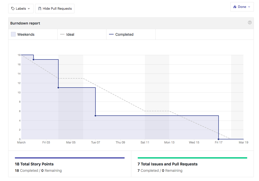
Task: Click the pull request icon on Hide Pull Requests
Action: point(40,8)
